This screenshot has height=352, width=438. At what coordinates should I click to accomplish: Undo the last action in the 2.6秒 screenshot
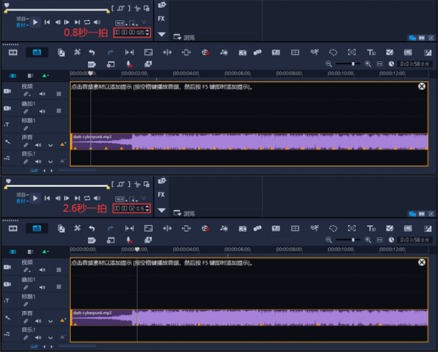92,228
